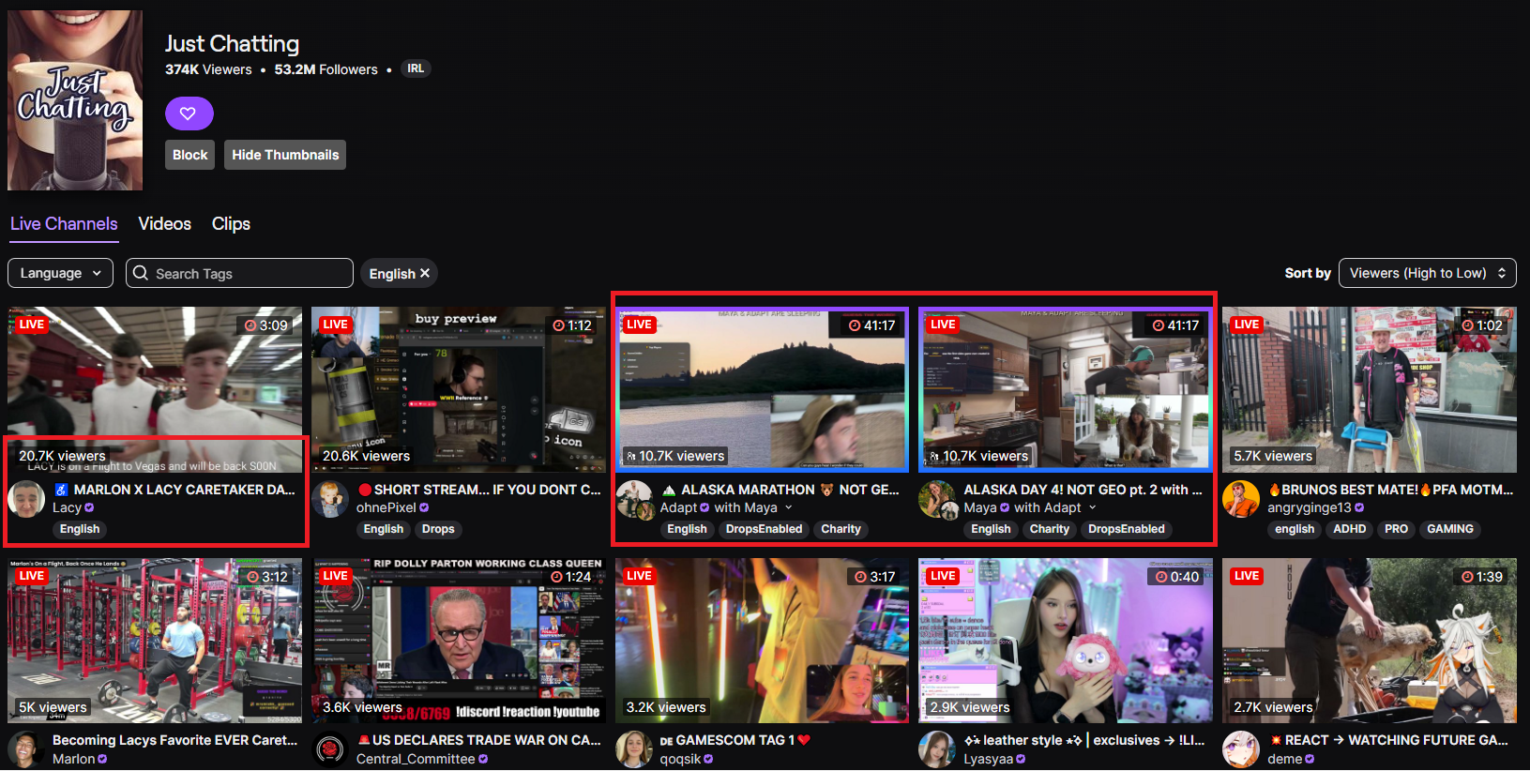Open the 'ALASKA MARATHON' stream title
This screenshot has width=1530, height=771.
[780, 490]
